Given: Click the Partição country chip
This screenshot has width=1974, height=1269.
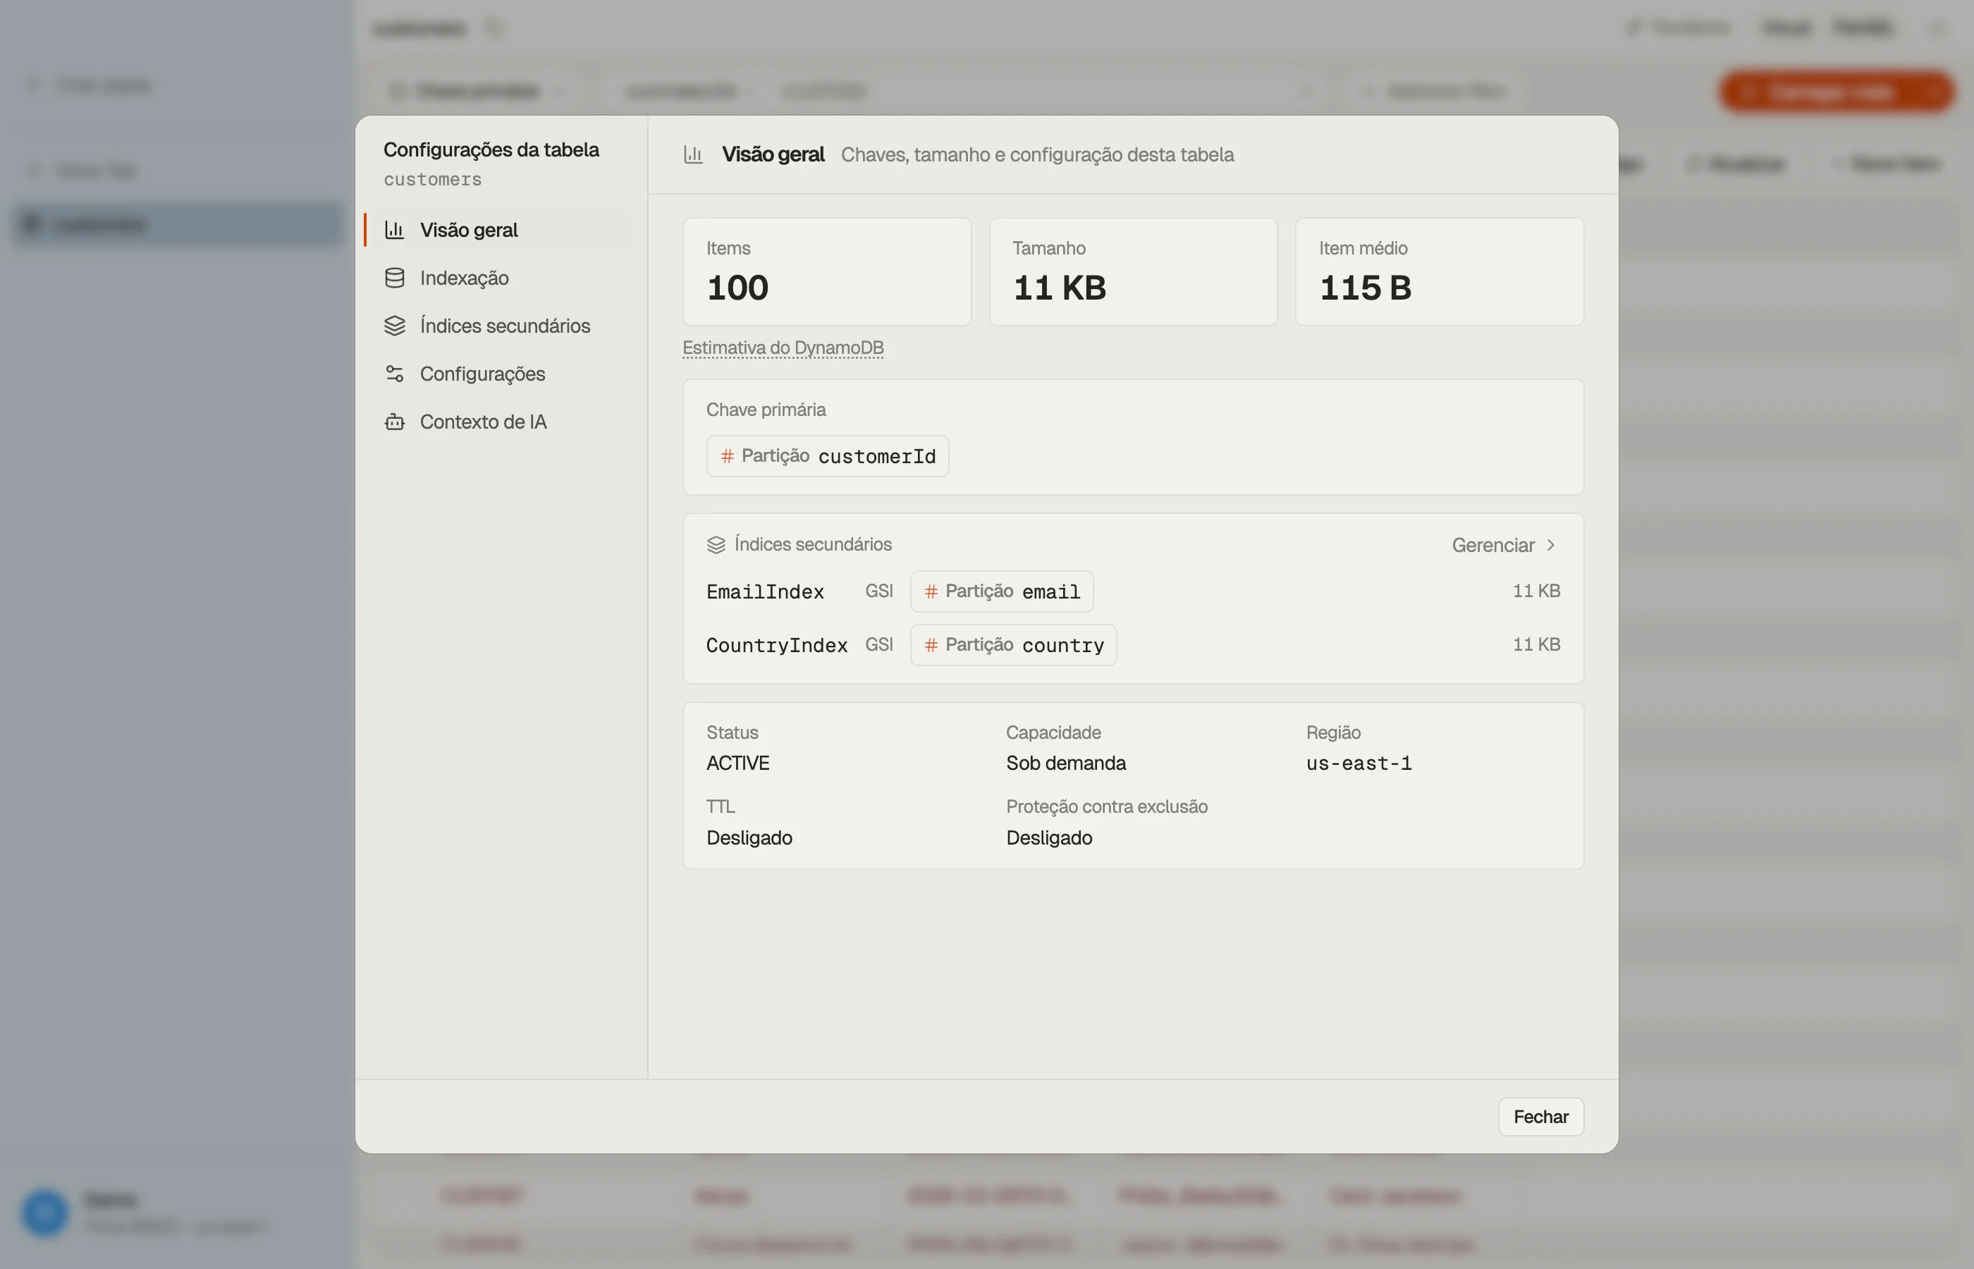Looking at the screenshot, I should [x=1013, y=645].
